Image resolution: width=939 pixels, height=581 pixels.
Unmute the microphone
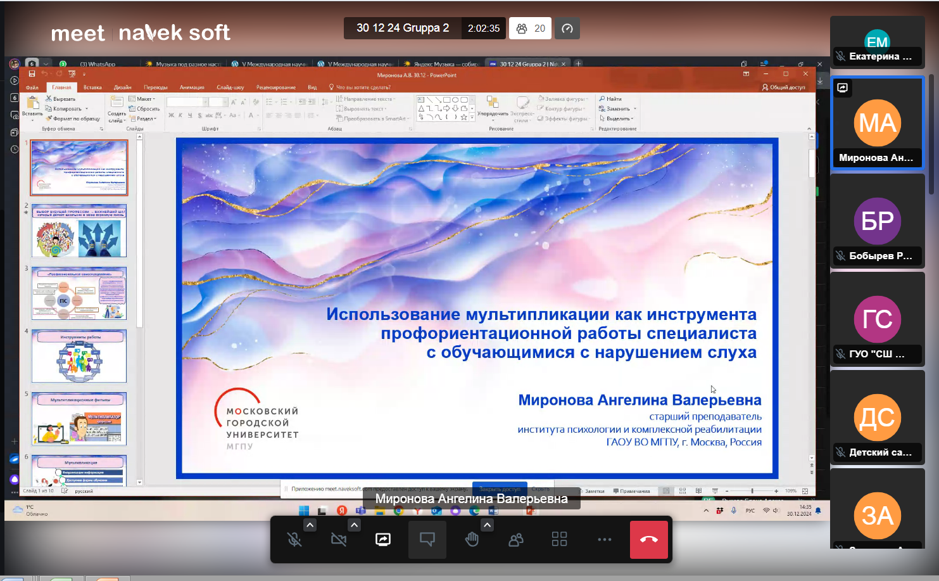294,539
